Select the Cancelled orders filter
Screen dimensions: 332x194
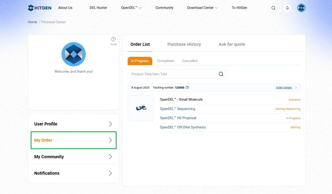190,61
